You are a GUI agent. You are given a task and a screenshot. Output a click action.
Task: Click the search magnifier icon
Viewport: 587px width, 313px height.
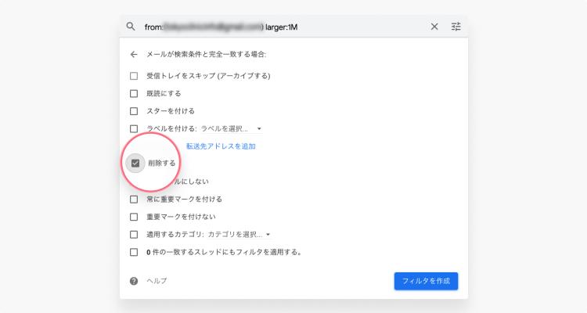130,27
